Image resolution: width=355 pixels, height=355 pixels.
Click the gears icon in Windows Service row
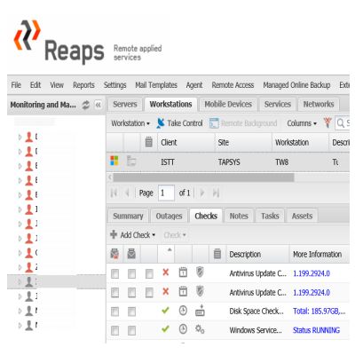tap(200, 329)
